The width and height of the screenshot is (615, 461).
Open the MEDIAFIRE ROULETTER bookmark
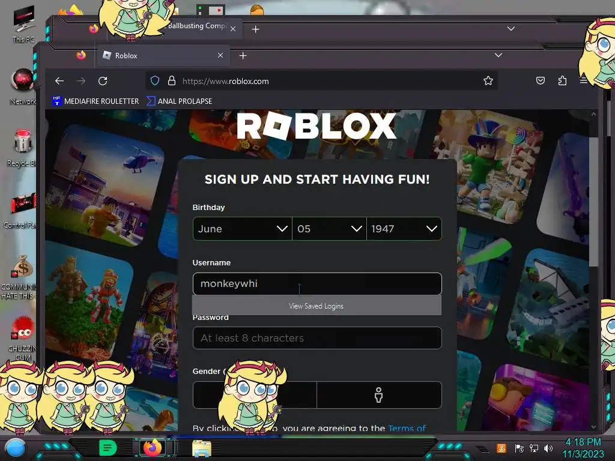pyautogui.click(x=95, y=101)
